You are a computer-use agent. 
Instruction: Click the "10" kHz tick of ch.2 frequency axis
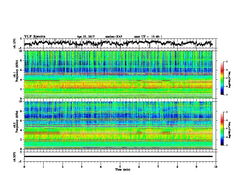[21, 101]
